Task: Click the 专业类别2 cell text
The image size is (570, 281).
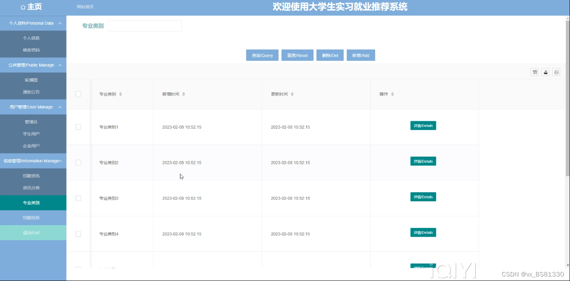Action: tap(109, 163)
